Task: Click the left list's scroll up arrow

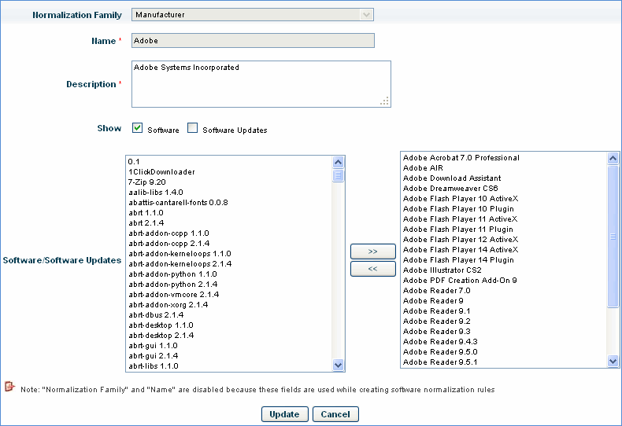Action: coord(338,162)
